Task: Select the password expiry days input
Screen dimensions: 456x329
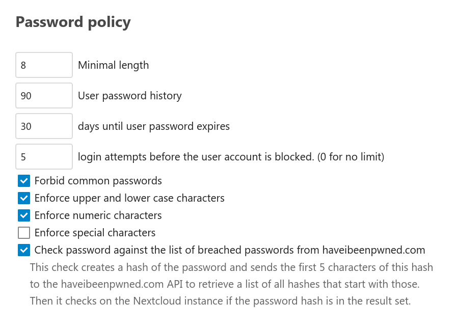Action: coord(44,126)
